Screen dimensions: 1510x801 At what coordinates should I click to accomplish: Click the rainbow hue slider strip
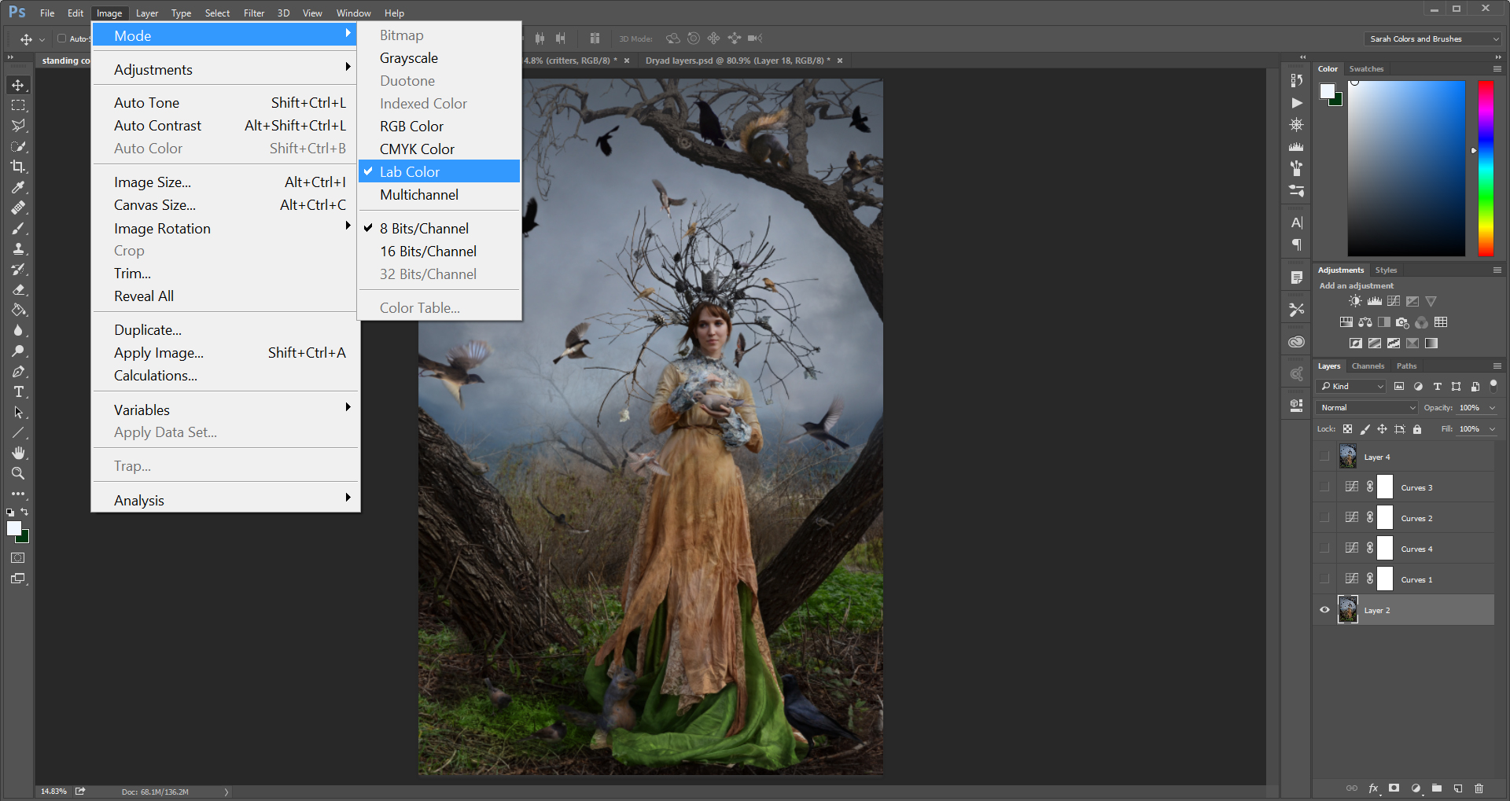coord(1485,168)
